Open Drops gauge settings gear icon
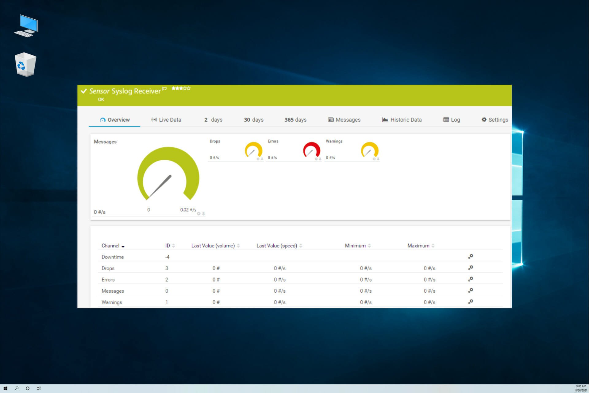 coord(258,159)
